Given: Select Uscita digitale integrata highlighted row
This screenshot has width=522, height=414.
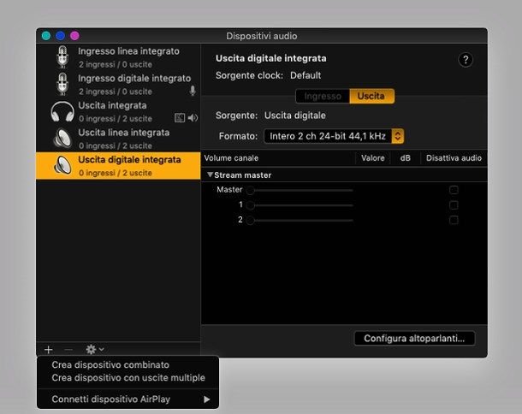Looking at the screenshot, I should tap(118, 166).
